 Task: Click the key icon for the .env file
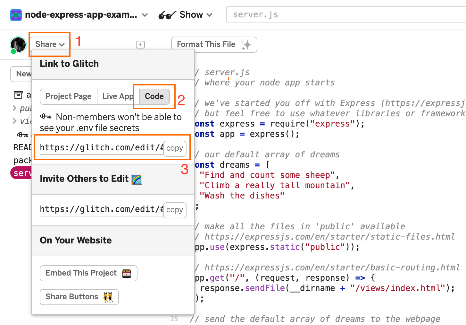click(22, 135)
